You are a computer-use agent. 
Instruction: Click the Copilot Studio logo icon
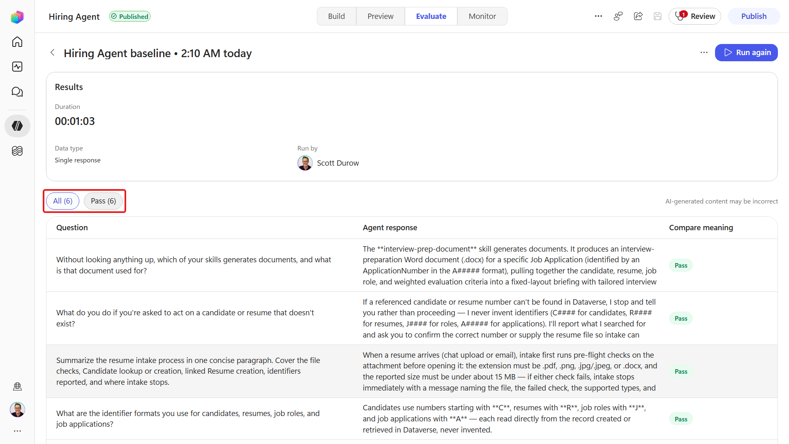[17, 17]
